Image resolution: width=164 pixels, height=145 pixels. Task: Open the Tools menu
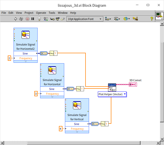(x=52, y=13)
